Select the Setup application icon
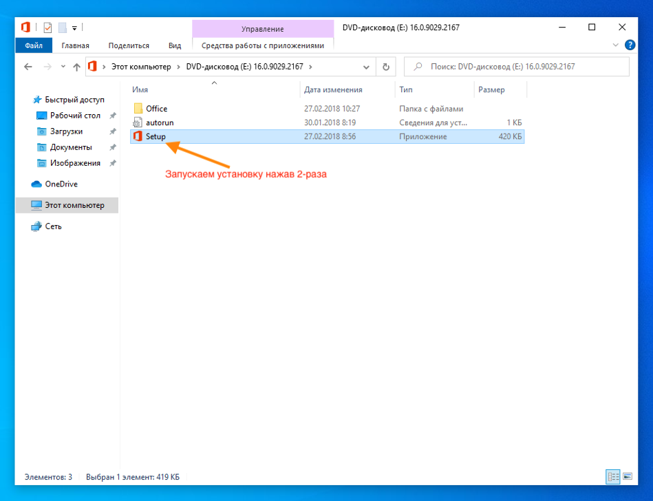 pyautogui.click(x=138, y=136)
